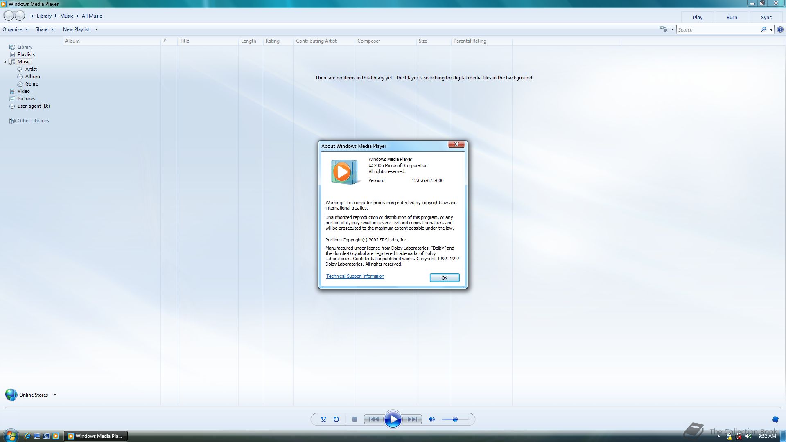Toggle shuffle mode in playback bar
The width and height of the screenshot is (786, 442).
coord(323,419)
